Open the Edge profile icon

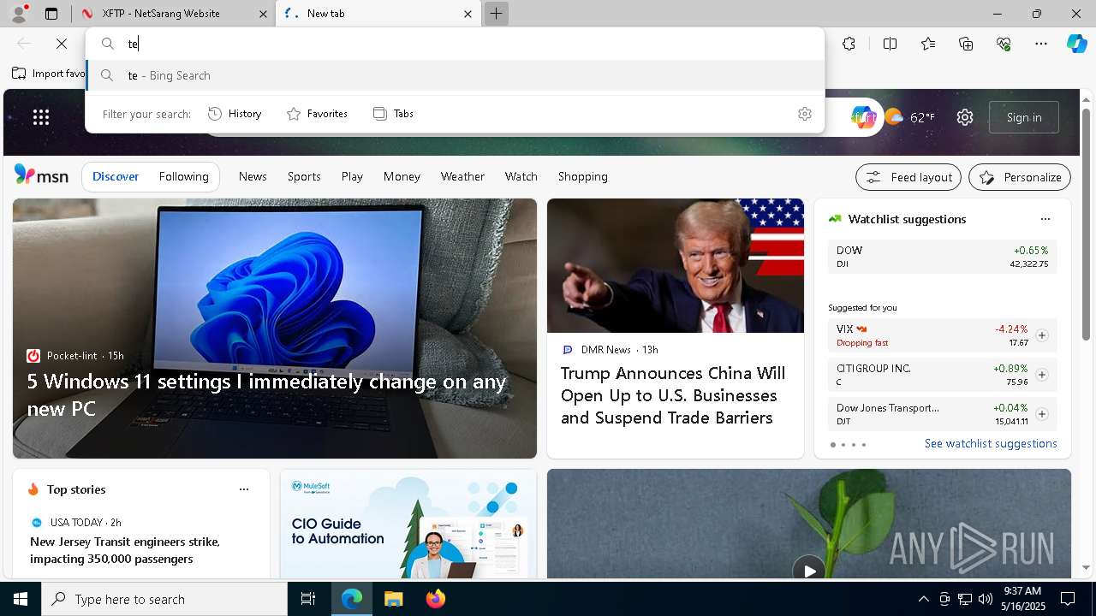pyautogui.click(x=19, y=14)
